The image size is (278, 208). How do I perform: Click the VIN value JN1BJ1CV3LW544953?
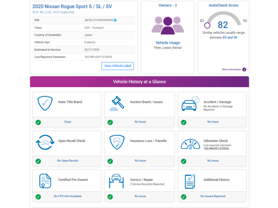[x=99, y=20]
